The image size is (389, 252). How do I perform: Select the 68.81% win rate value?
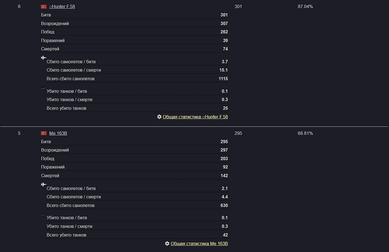[x=305, y=133]
